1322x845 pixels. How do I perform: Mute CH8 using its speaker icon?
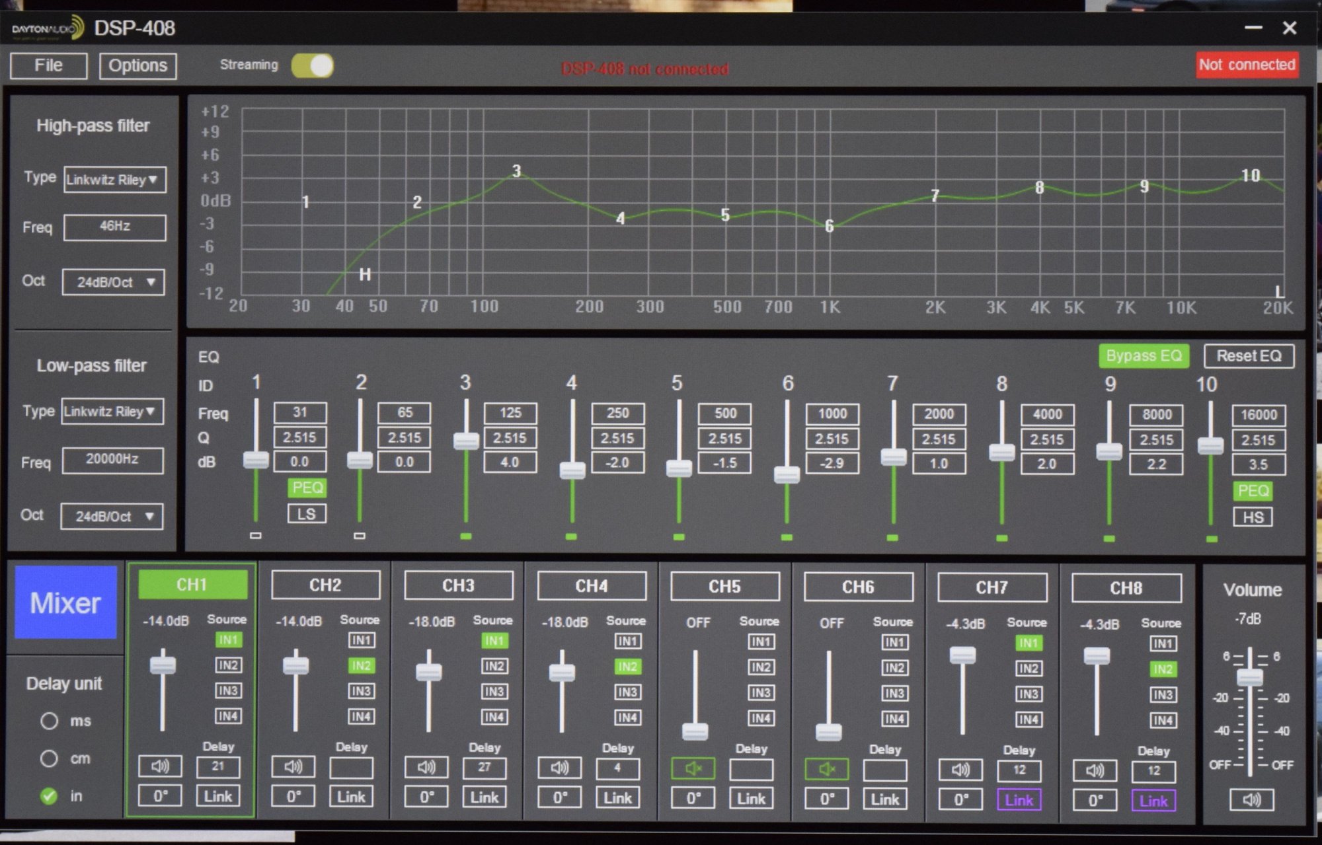(x=1095, y=770)
